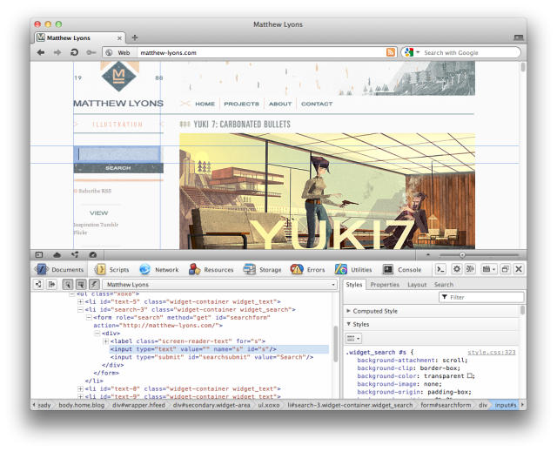
Task: Switch to the Scripts tab
Action: tap(111, 269)
